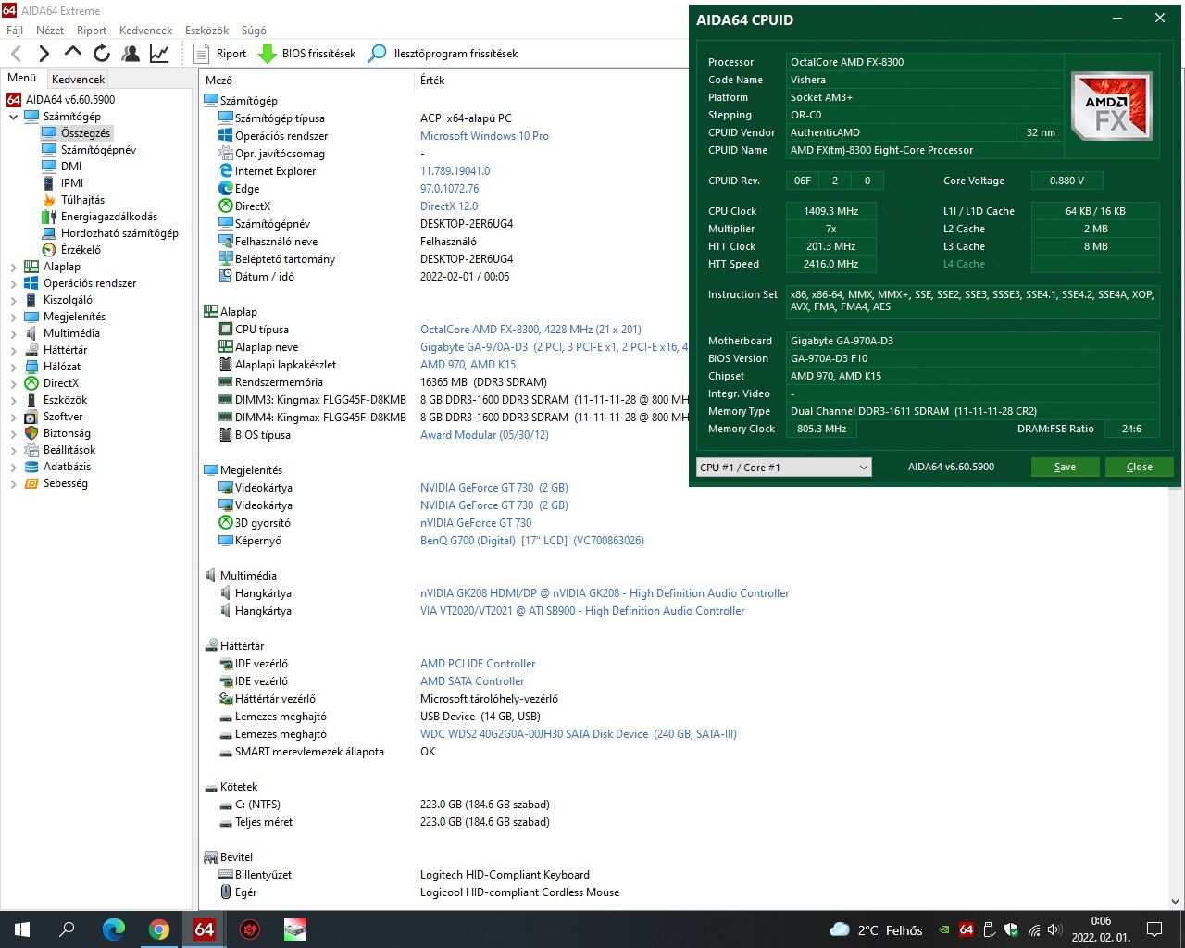Go up one level with the Up arrow
1185x948 pixels.
(72, 54)
